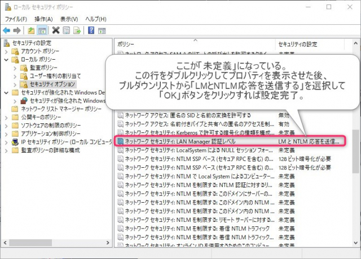Click the Properties toolbar icon

coord(67,30)
